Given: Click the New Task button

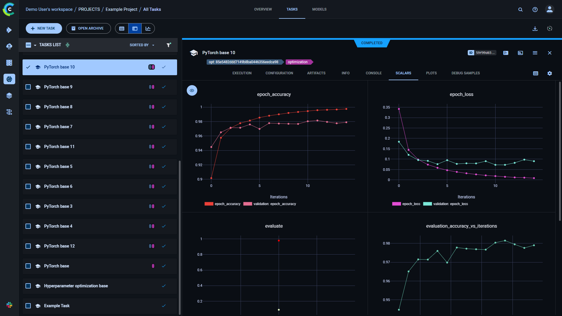Looking at the screenshot, I should pos(44,28).
